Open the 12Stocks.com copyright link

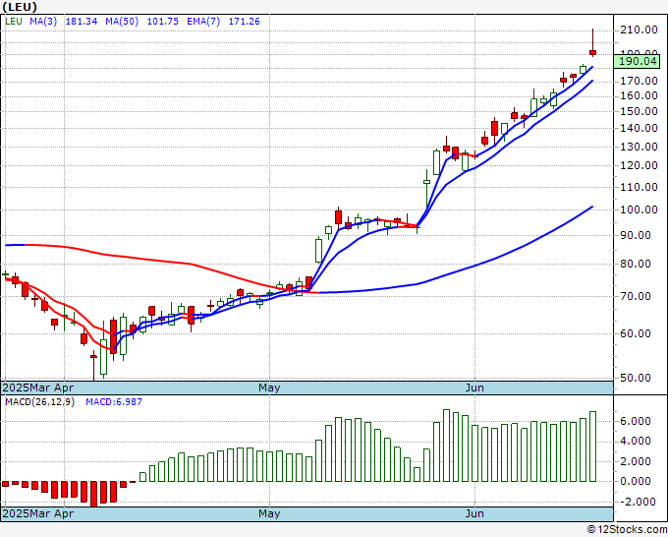click(627, 530)
